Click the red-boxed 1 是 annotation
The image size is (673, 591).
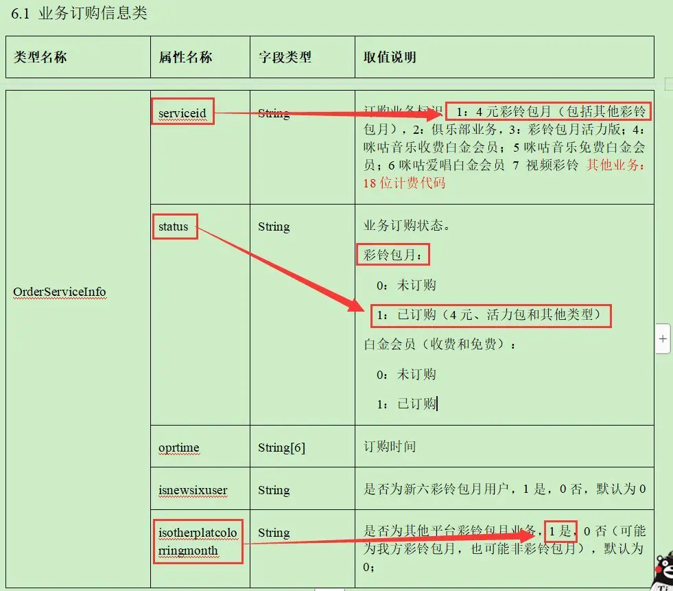[560, 531]
